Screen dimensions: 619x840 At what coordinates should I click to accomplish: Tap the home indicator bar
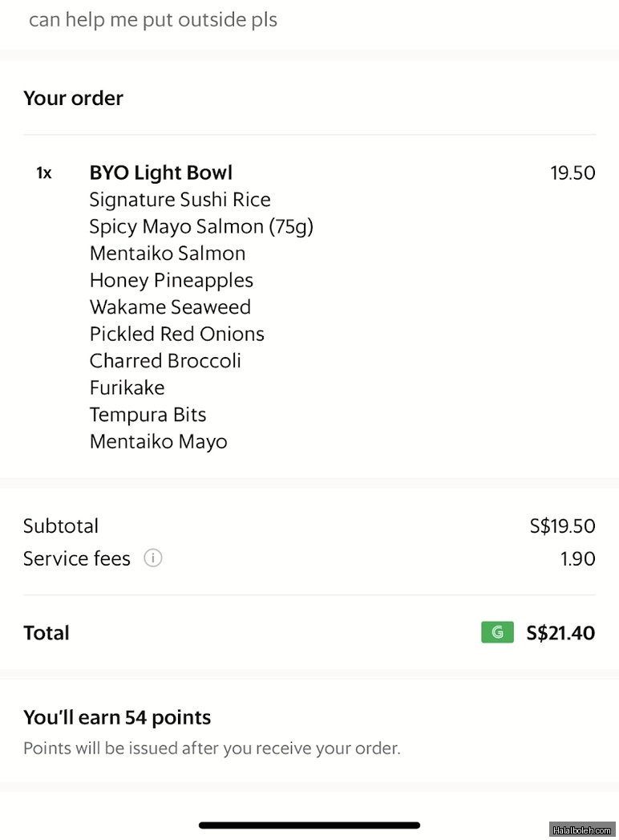tap(309, 825)
